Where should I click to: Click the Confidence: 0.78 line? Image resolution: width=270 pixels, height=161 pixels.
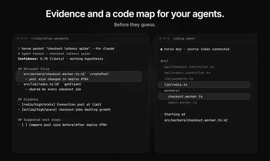pyautogui.click(x=61, y=58)
